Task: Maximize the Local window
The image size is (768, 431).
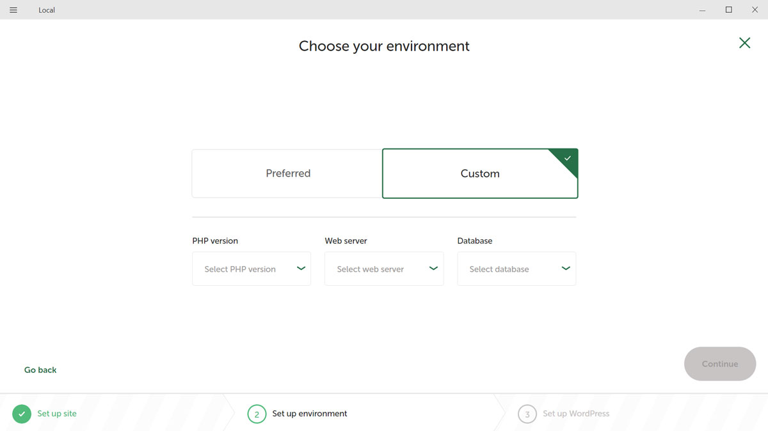Action: tap(728, 10)
